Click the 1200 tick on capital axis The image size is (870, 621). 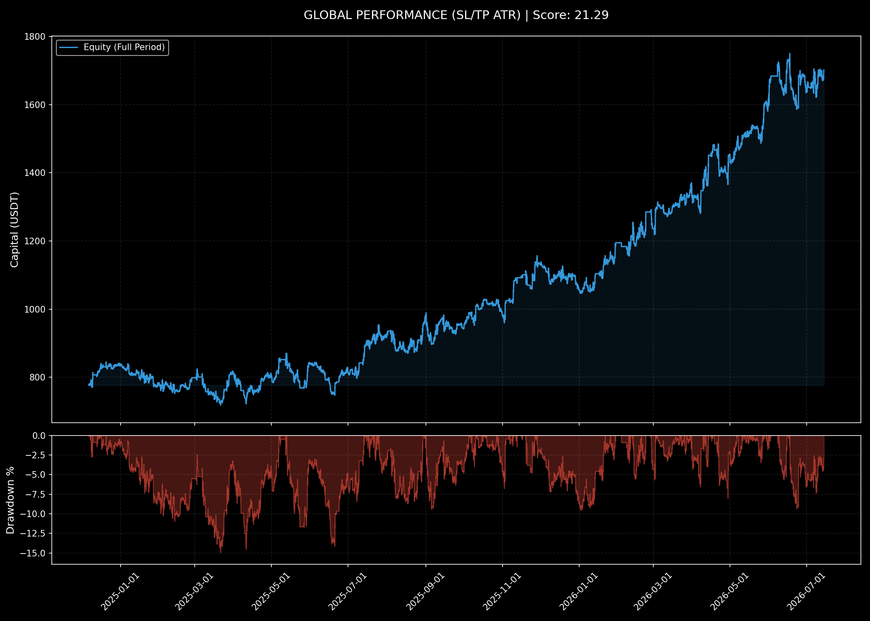(35, 241)
